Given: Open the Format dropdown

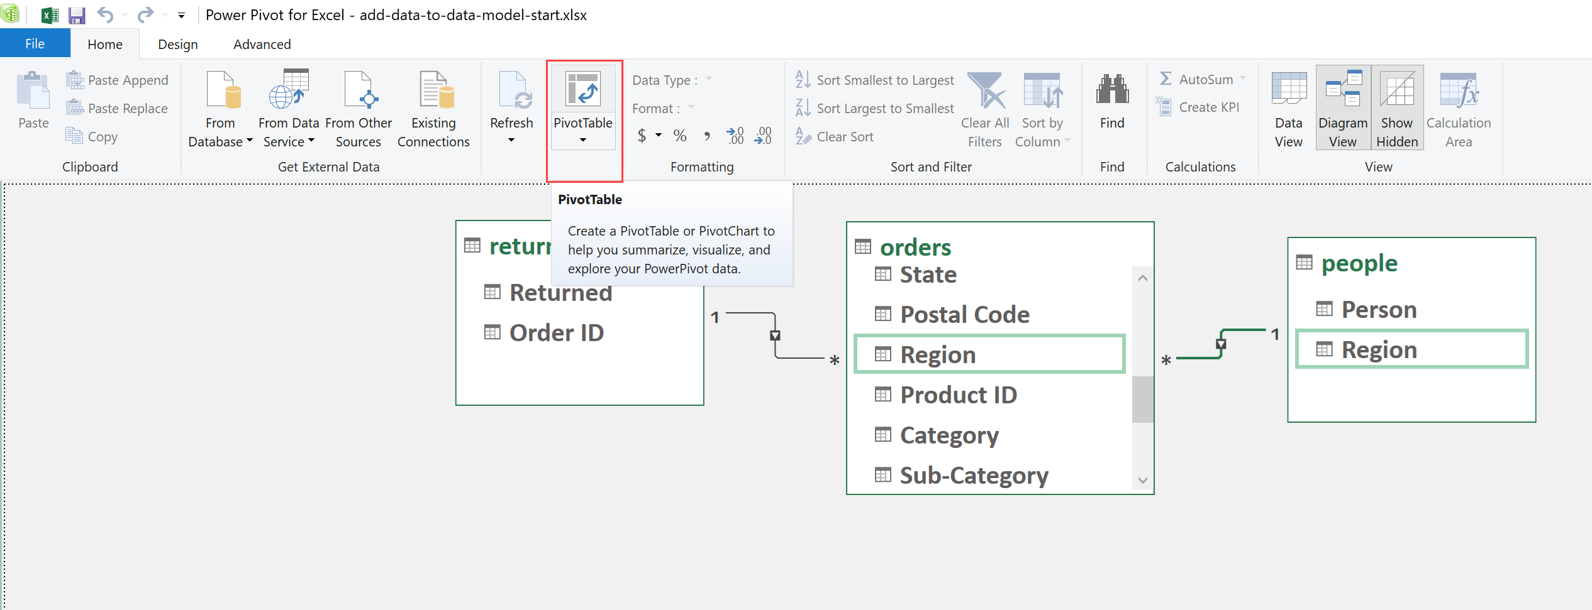Looking at the screenshot, I should point(692,107).
